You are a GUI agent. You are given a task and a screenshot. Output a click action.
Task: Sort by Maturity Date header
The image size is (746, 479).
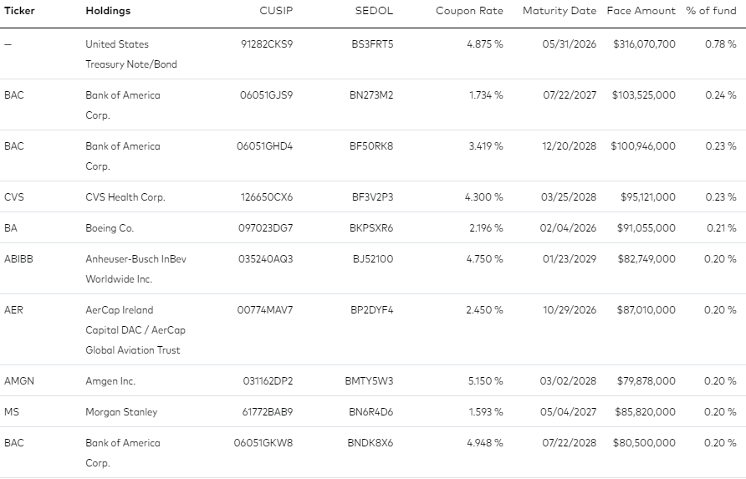[559, 11]
